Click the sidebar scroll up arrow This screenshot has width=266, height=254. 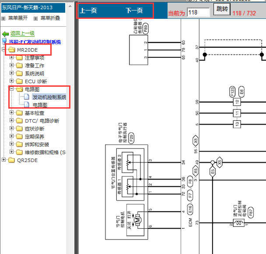click(x=70, y=7)
